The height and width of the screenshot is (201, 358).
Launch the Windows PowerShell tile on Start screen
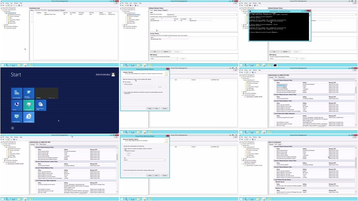click(29, 93)
